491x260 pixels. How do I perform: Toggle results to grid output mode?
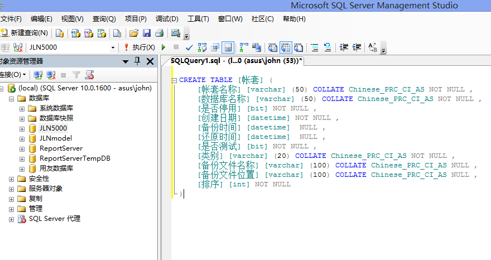point(286,47)
